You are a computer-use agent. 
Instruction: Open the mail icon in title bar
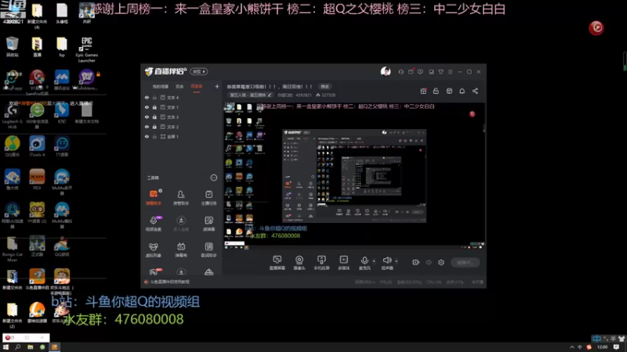click(411, 72)
